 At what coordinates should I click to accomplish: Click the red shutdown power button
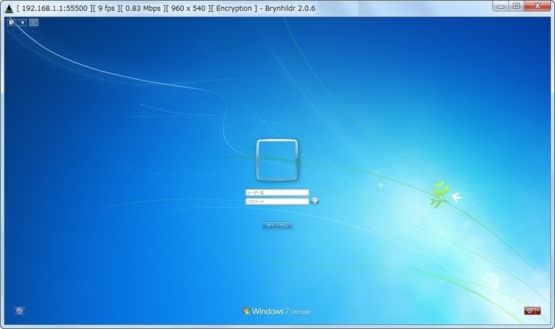529,311
